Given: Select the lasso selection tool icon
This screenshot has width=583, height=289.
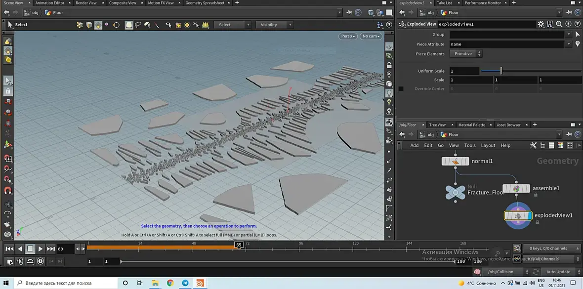Looking at the screenshot, I should pos(138,25).
